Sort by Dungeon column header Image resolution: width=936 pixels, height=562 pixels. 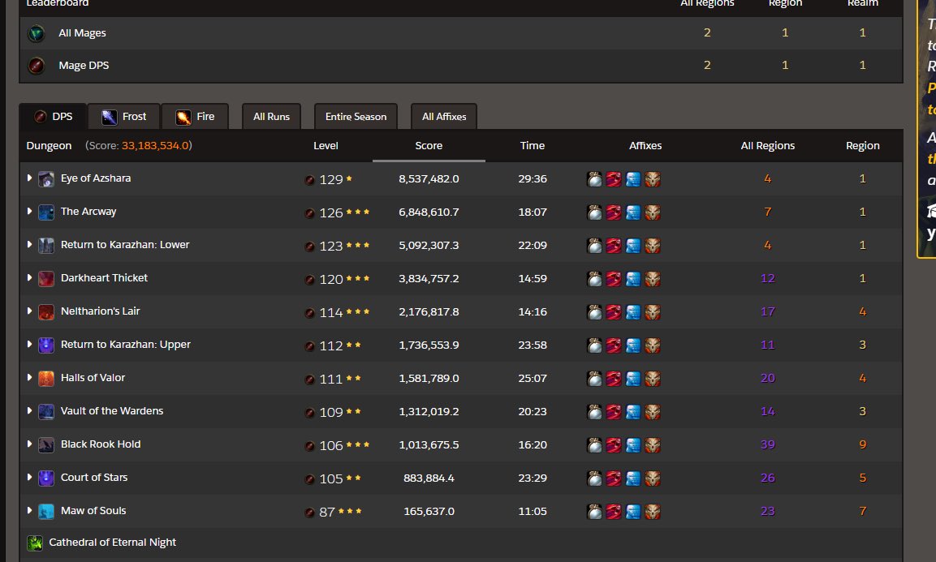pos(49,146)
